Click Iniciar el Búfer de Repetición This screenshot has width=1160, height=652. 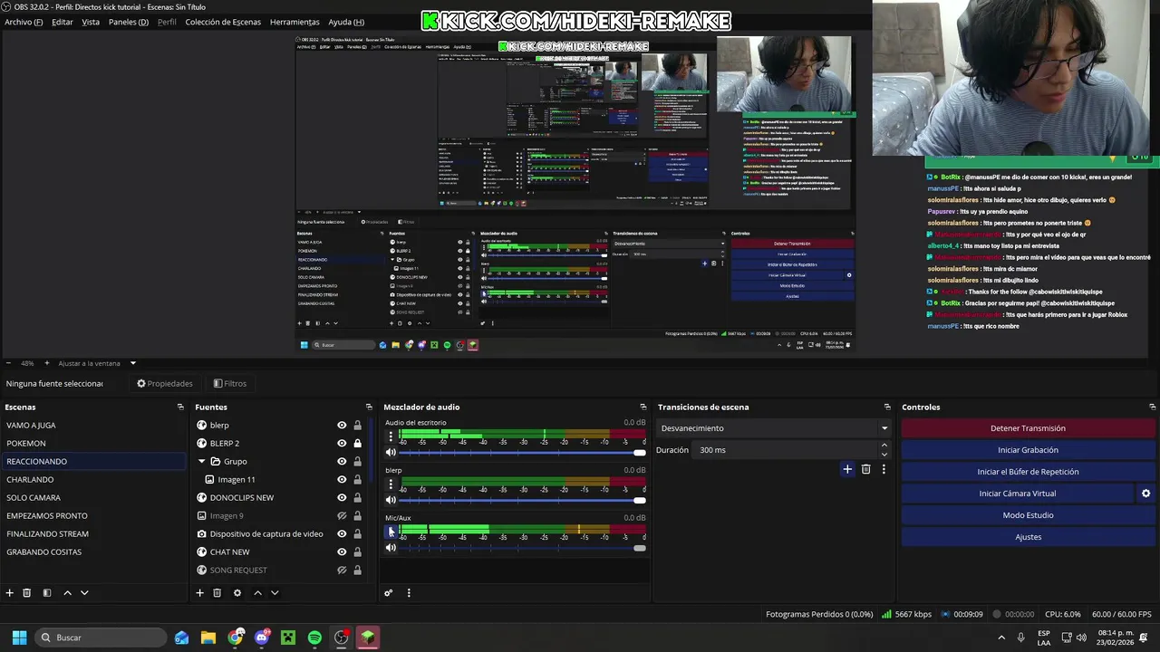pyautogui.click(x=1028, y=472)
